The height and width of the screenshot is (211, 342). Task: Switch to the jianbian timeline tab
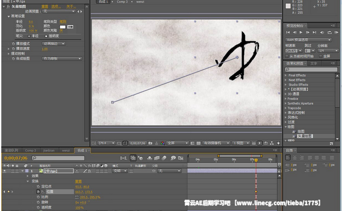click(48, 151)
